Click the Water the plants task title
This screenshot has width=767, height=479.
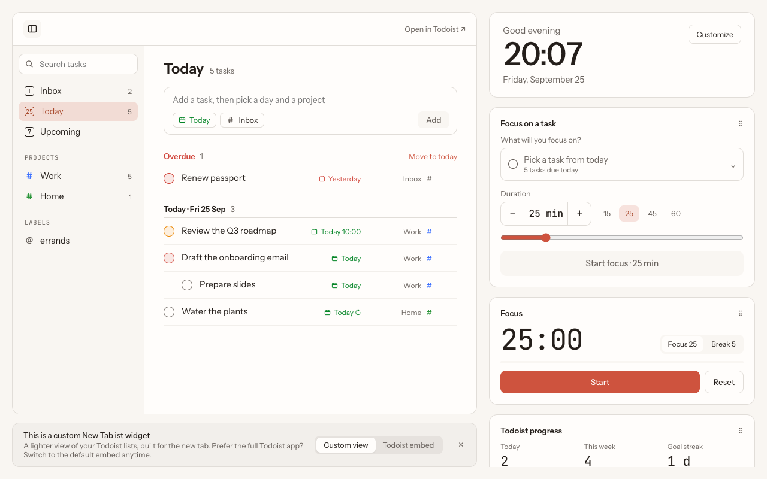215,311
